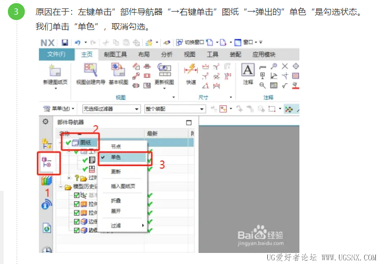Expand the 过时 folder plus node

click(69, 178)
